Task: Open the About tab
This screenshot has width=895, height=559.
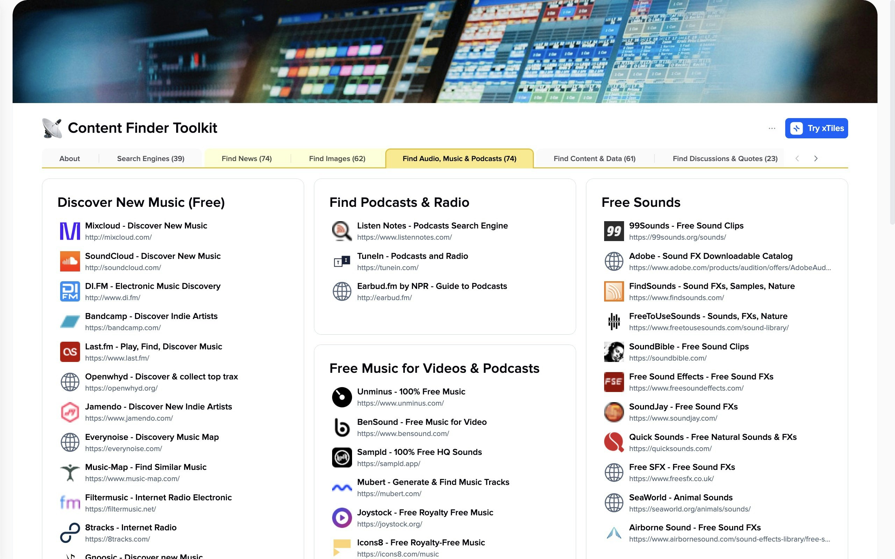Action: [70, 159]
